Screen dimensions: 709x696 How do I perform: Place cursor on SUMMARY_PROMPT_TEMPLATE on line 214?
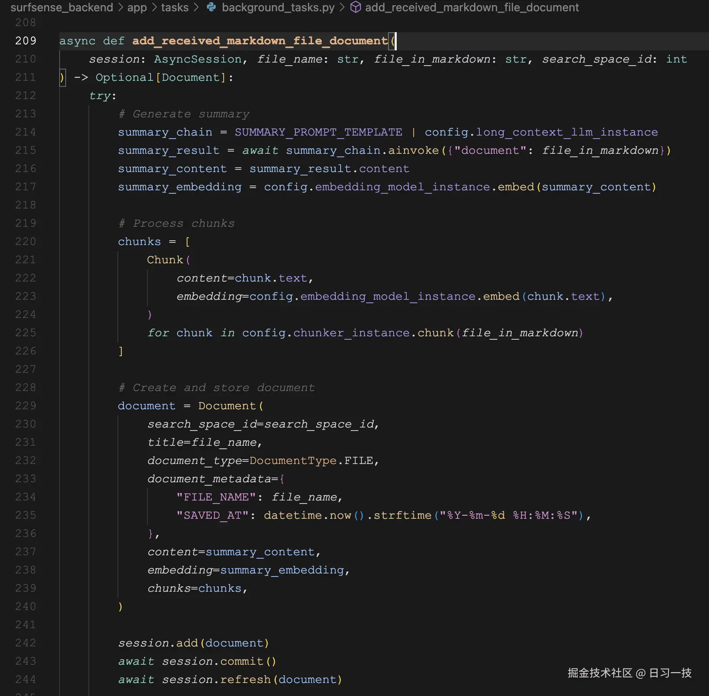pyautogui.click(x=318, y=132)
